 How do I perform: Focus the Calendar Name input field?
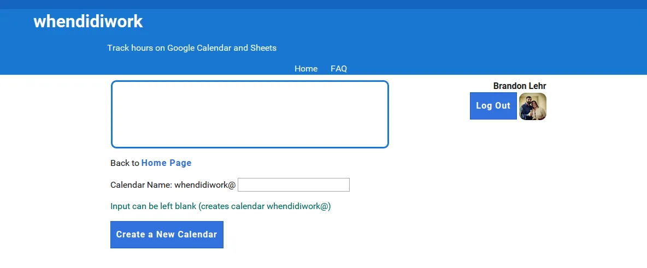click(293, 185)
